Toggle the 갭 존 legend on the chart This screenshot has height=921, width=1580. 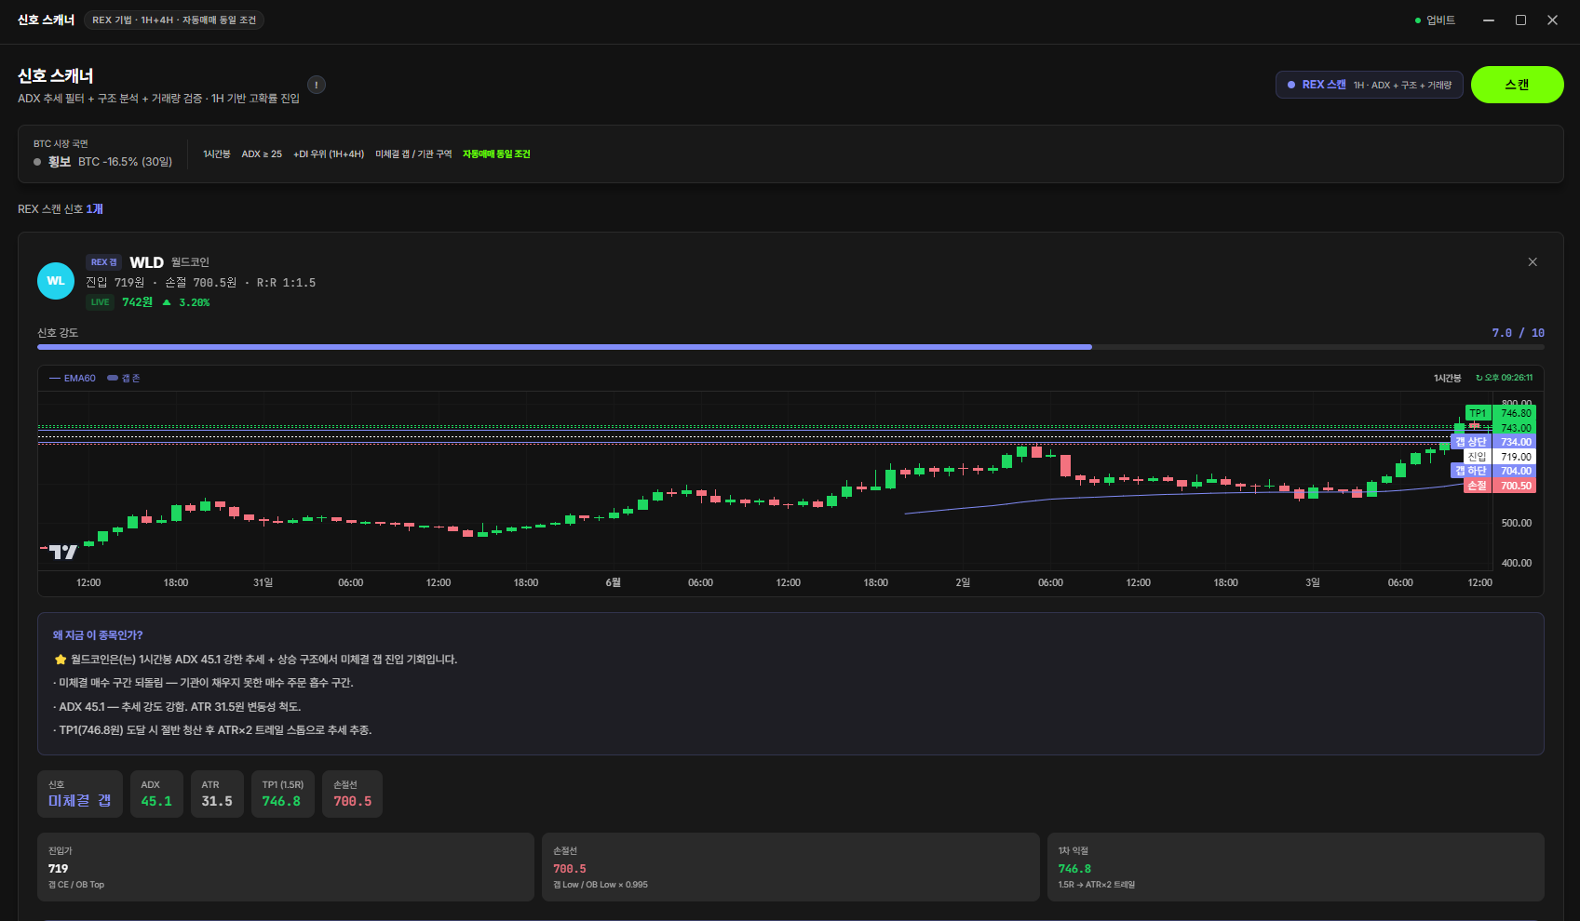pyautogui.click(x=124, y=379)
